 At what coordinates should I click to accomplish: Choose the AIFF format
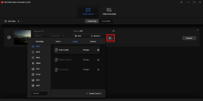click(x=36, y=86)
